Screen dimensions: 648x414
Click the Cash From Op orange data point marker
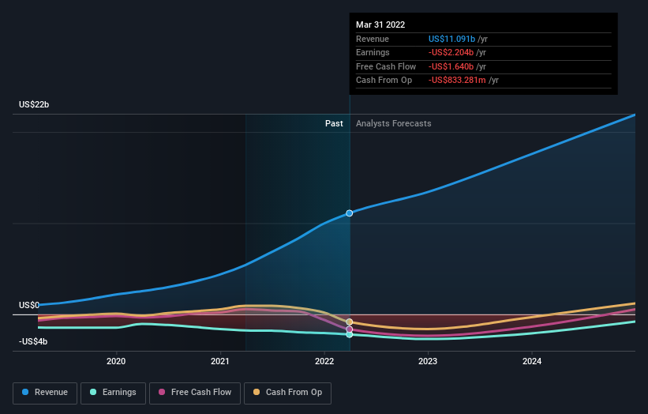(x=349, y=322)
